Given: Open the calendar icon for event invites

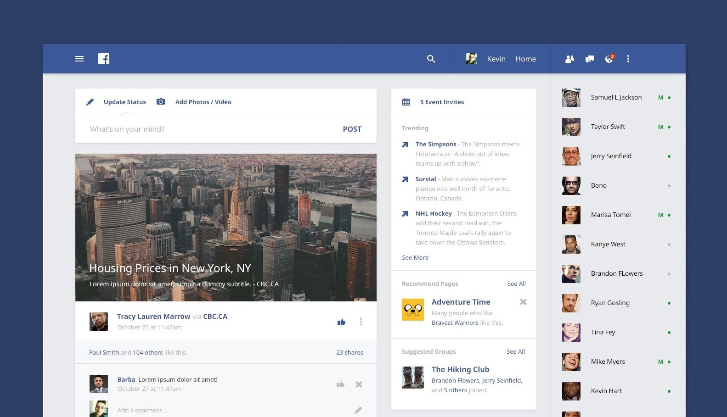Looking at the screenshot, I should (x=406, y=102).
